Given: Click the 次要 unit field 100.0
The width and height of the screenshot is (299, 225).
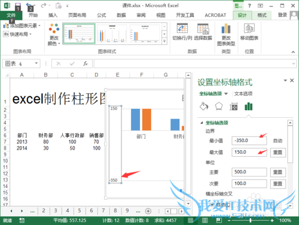Looking at the screenshot, I should pyautogui.click(x=249, y=184).
